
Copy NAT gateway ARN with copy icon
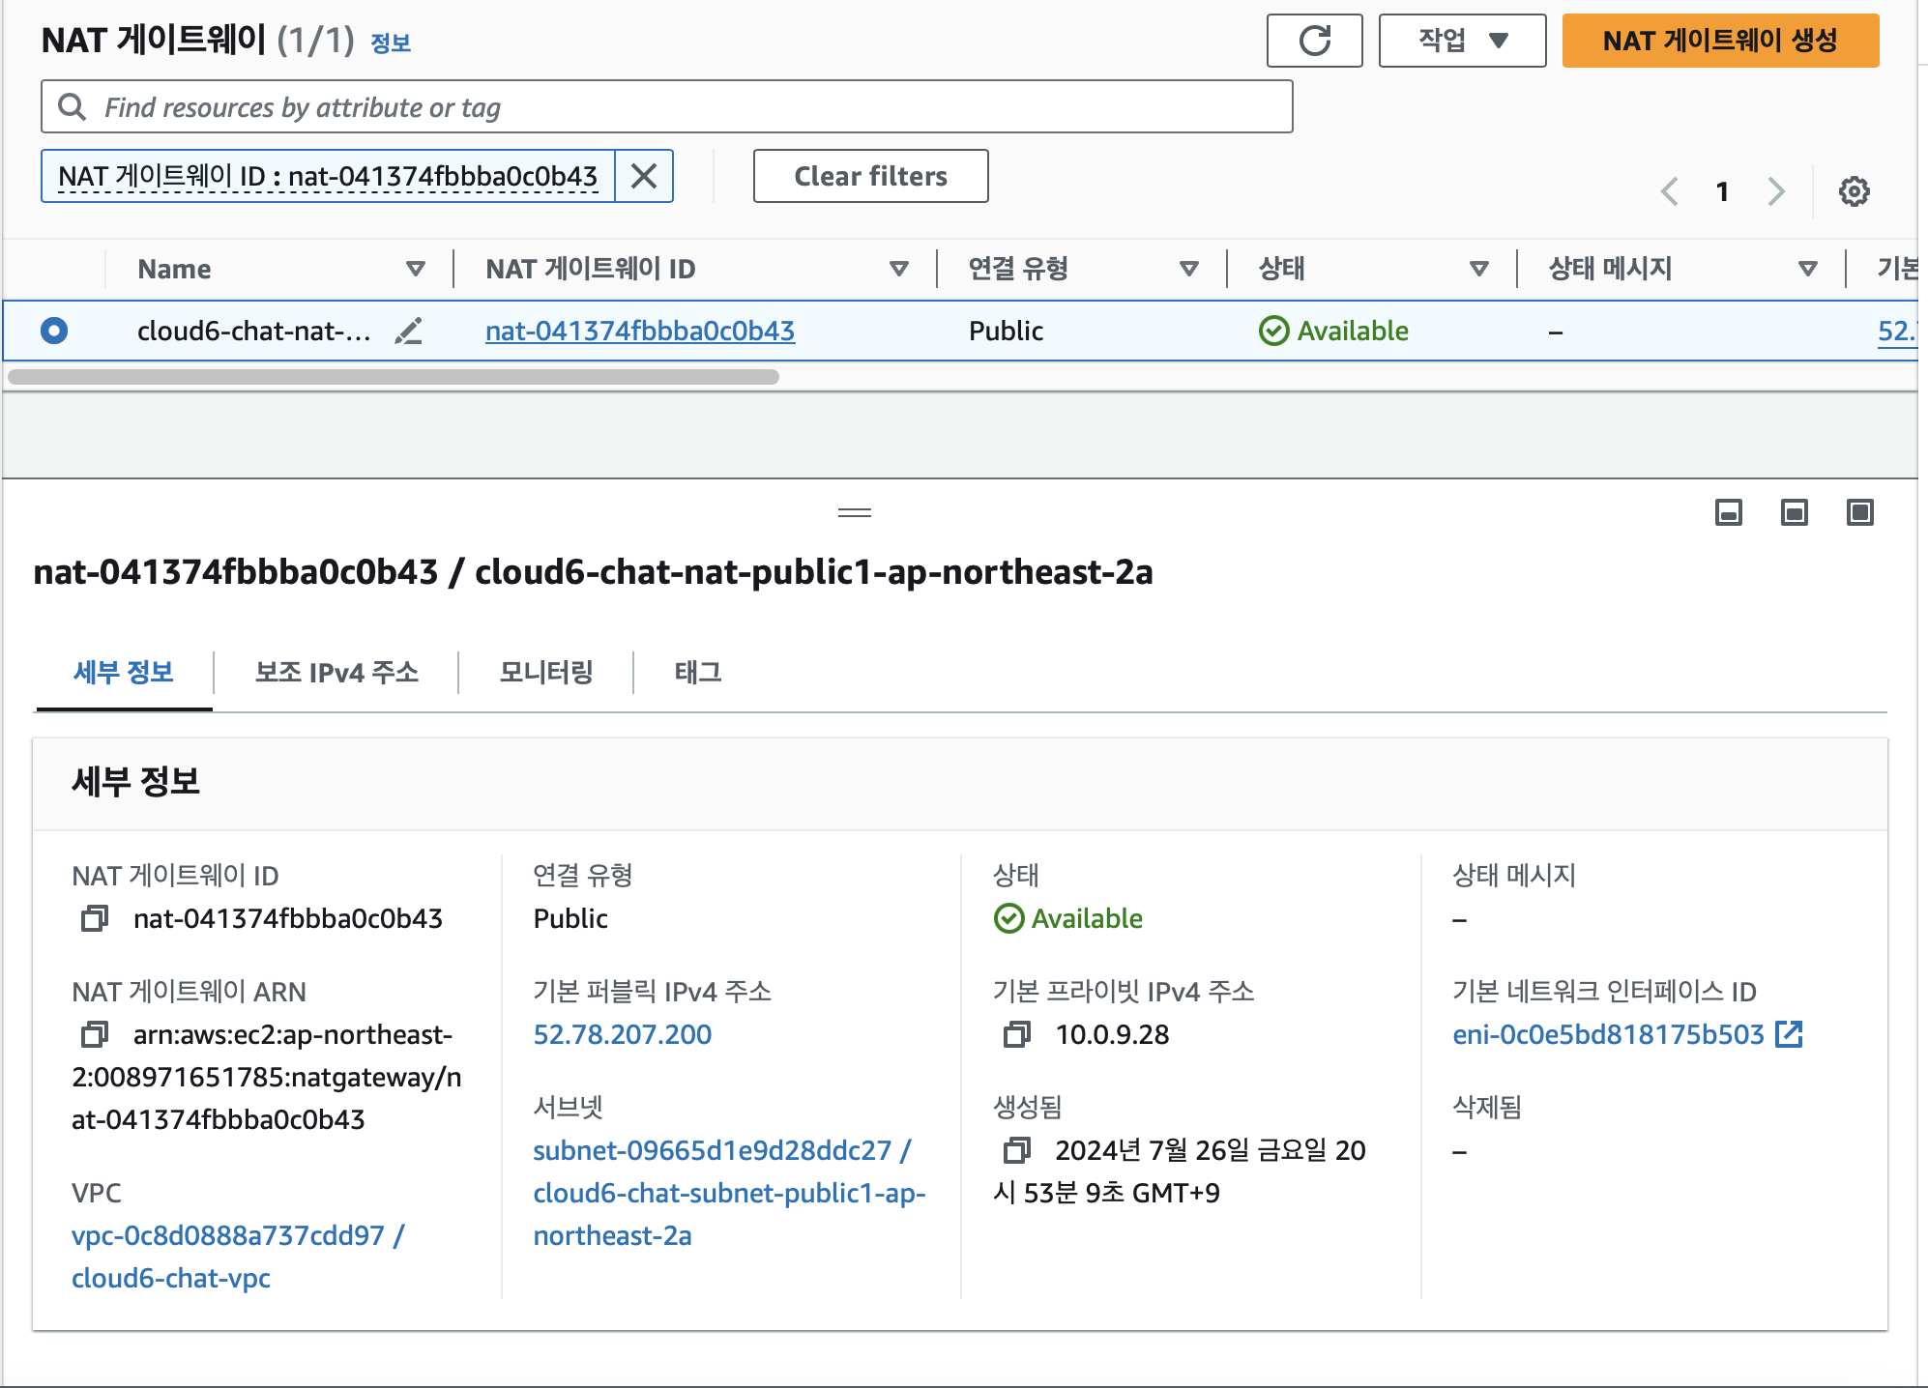point(95,1034)
